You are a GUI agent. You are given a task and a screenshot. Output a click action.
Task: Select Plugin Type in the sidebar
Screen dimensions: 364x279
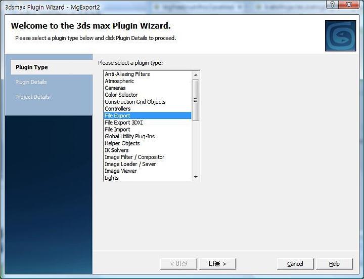pyautogui.click(x=52, y=67)
